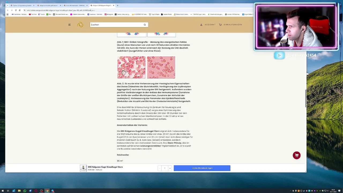Open the tab search dropdown arrow
The width and height of the screenshot is (343, 193).
tap(7, 5)
